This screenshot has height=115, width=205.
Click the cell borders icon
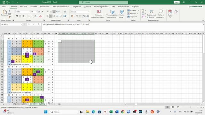pyautogui.click(x=29, y=16)
